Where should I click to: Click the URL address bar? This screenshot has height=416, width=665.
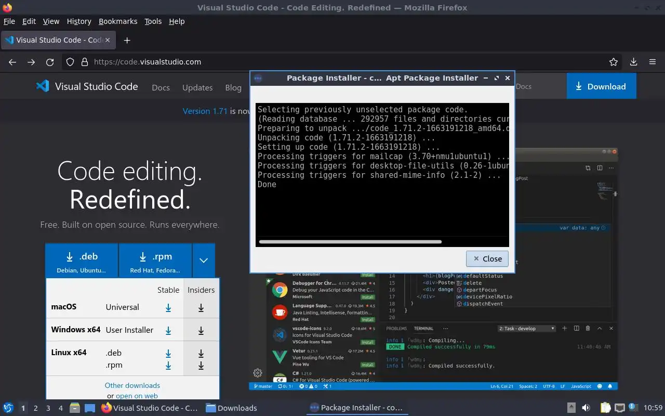[343, 62]
